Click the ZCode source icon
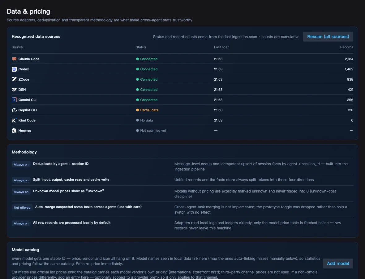 pos(14,80)
